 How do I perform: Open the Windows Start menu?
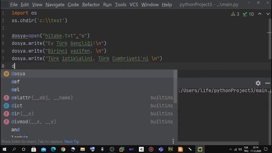pos(4,149)
